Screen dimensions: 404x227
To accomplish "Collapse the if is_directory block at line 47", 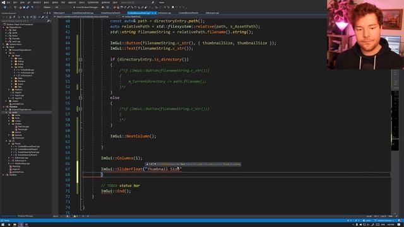I will pyautogui.click(x=80, y=59).
